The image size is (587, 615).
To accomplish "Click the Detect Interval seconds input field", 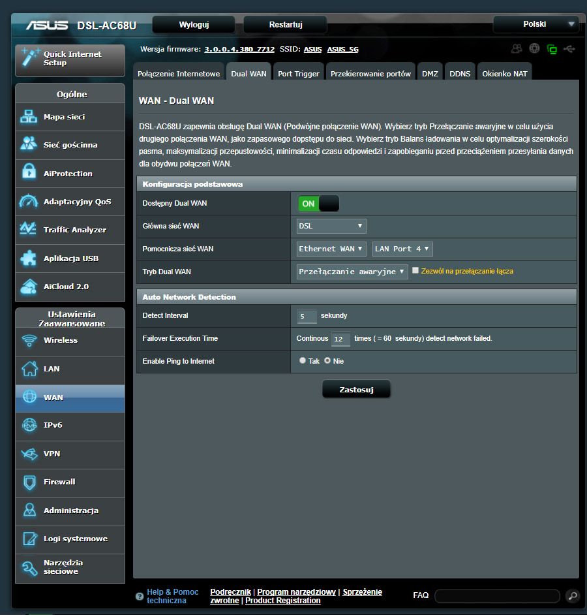I will tap(307, 316).
